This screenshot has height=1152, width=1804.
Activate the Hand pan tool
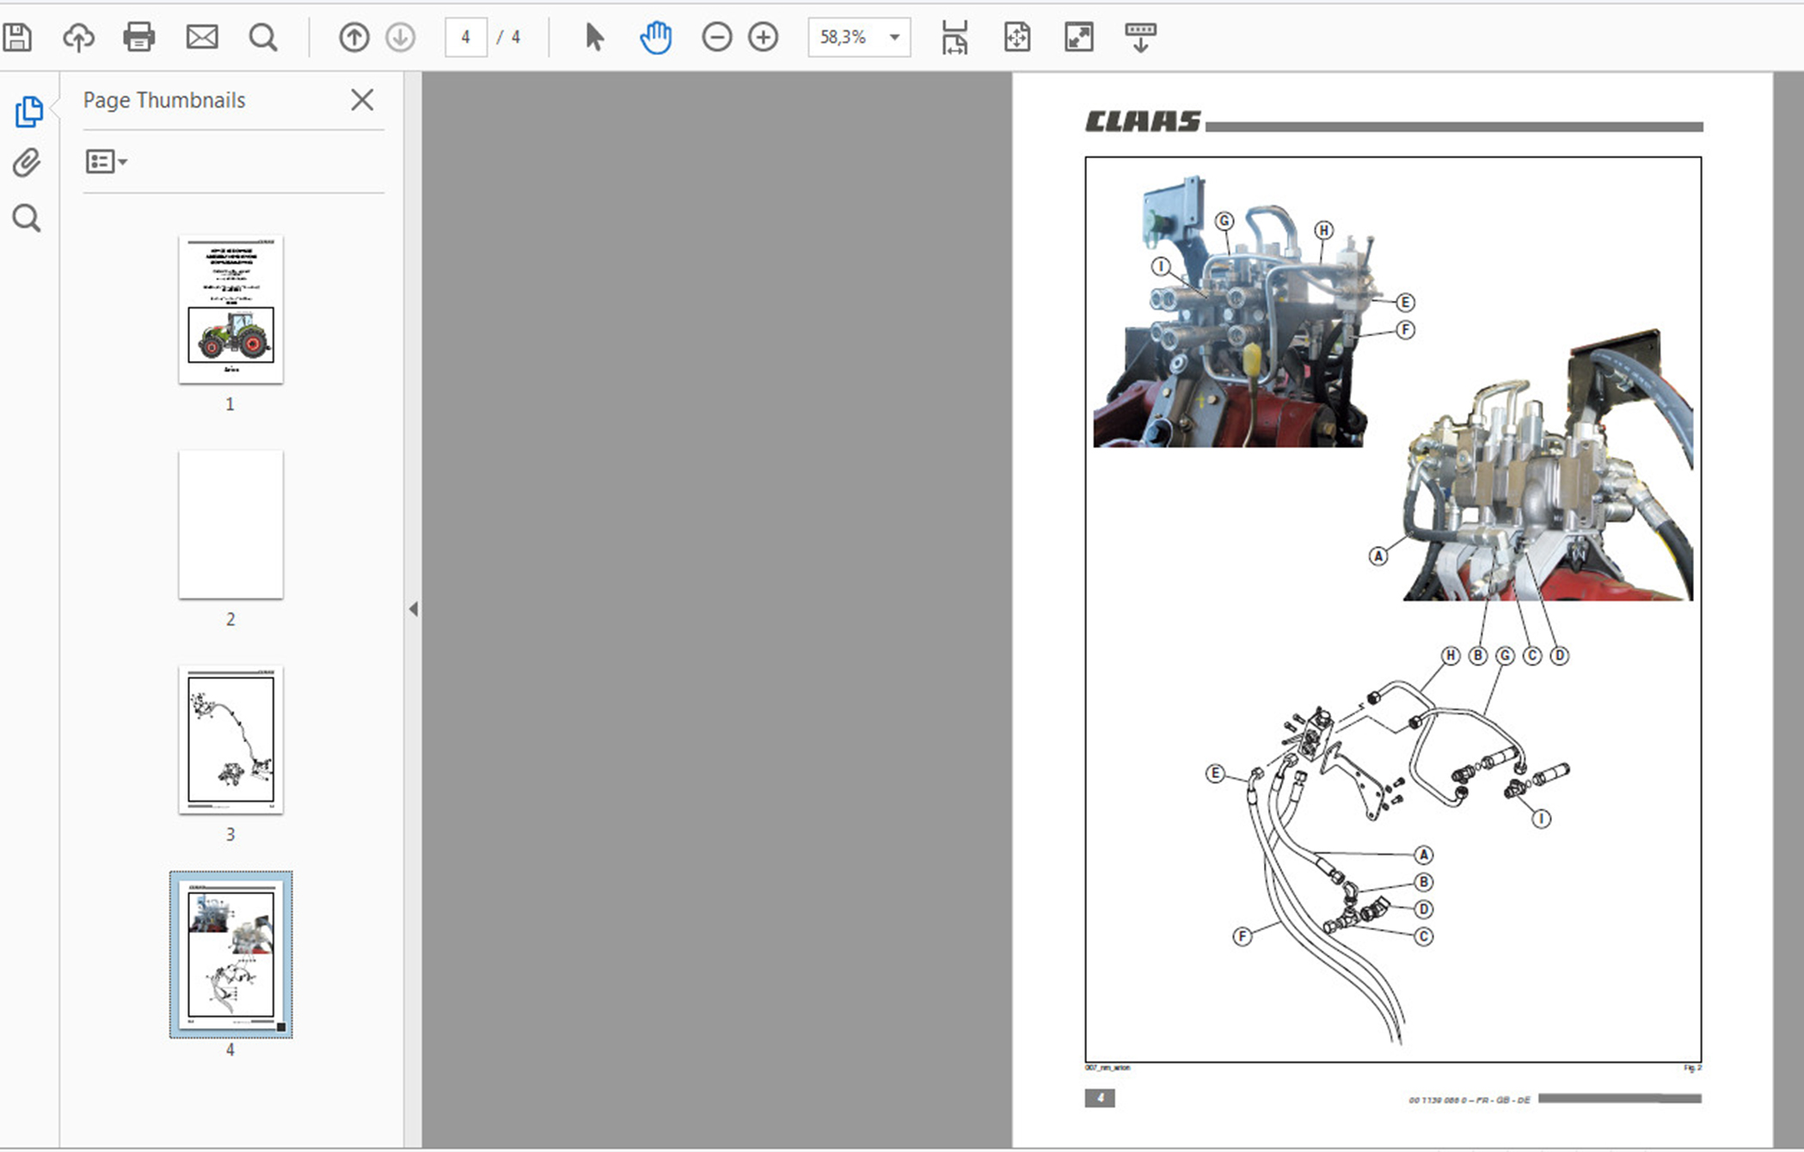coord(655,37)
